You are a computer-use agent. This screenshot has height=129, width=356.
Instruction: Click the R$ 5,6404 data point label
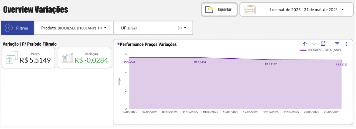click(200, 62)
